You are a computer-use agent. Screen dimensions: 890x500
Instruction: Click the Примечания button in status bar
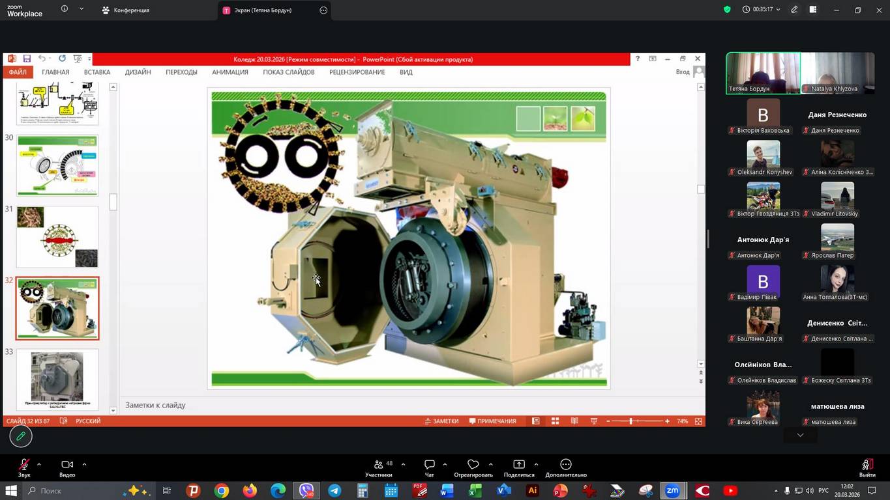tap(492, 421)
